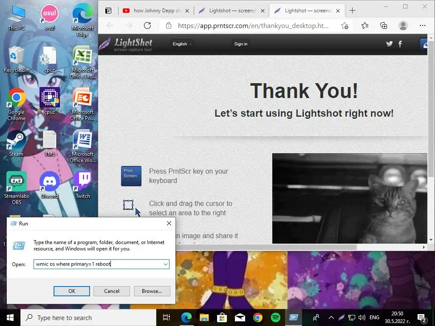This screenshot has width=435, height=326.
Task: Open Microsoft Store from the taskbar
Action: tap(222, 318)
